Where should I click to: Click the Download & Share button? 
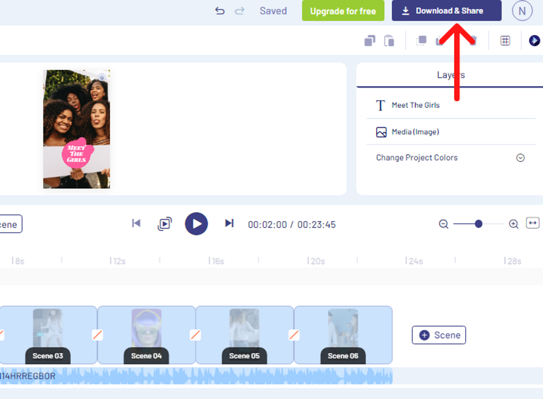[446, 11]
